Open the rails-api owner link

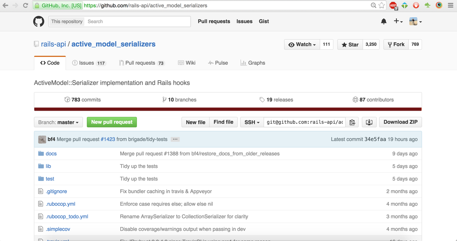coord(53,44)
